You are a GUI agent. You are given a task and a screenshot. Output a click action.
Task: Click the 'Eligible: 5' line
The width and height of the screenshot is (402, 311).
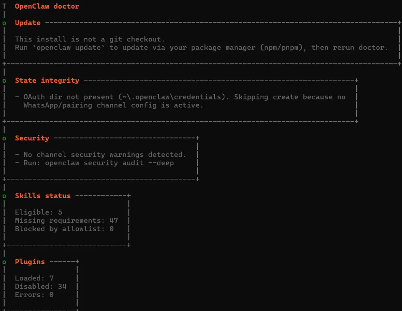pos(38,212)
